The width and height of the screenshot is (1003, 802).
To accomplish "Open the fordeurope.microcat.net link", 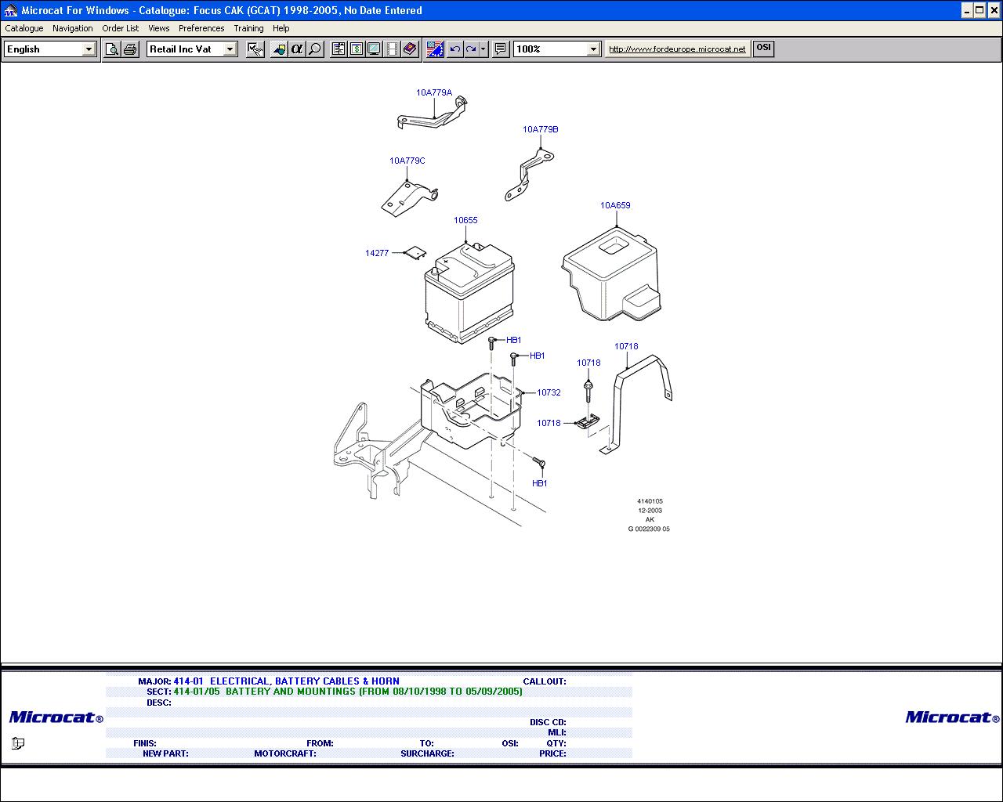I will 677,49.
